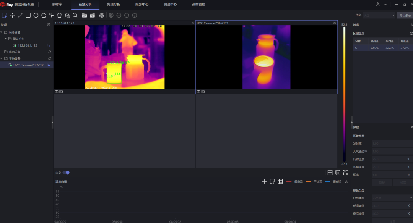Close the 192.168.1.123 video pane
Screen dimensions: 413x223
tap(192, 23)
